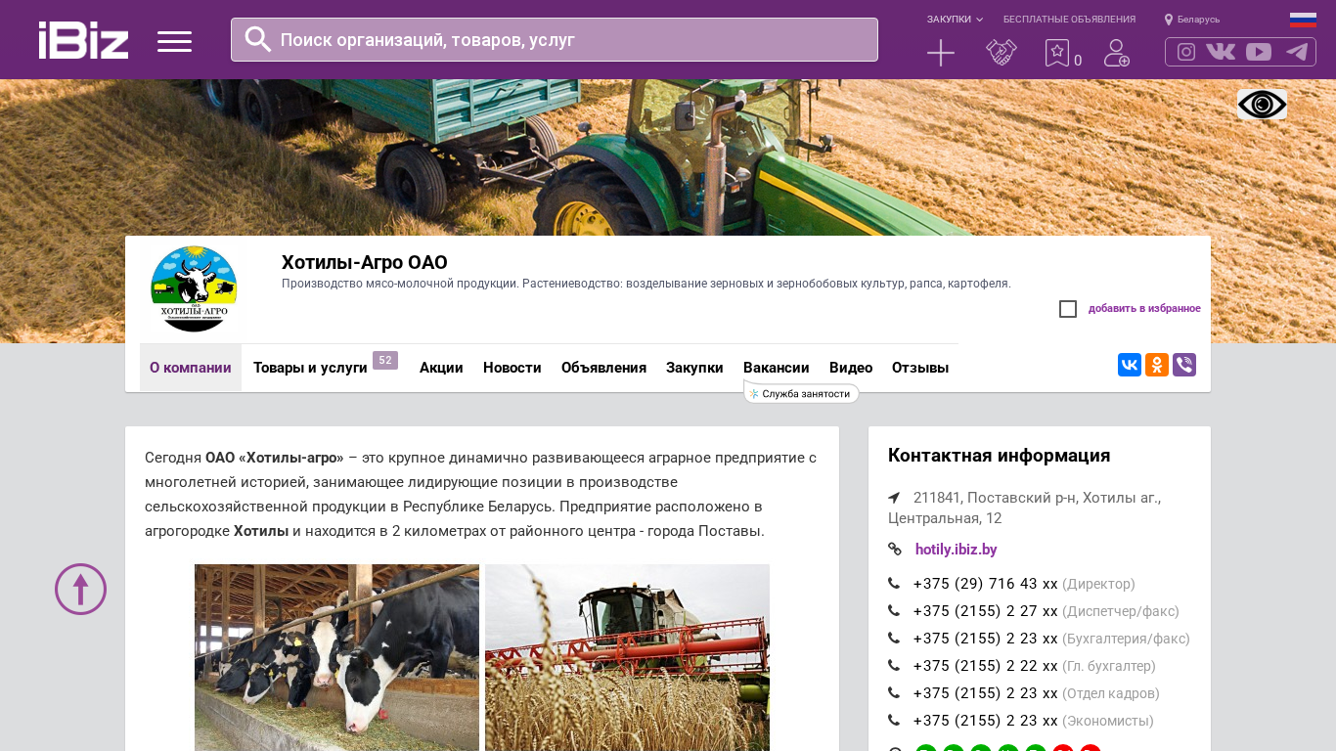
Task: Switch to Товары и услуги tab
Action: [310, 368]
